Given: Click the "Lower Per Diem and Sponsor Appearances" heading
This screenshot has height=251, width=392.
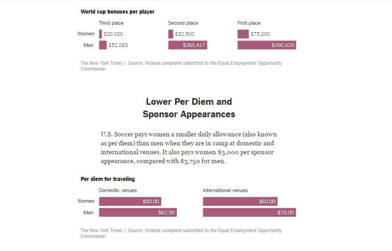Looking at the screenshot, I should pos(189,108).
